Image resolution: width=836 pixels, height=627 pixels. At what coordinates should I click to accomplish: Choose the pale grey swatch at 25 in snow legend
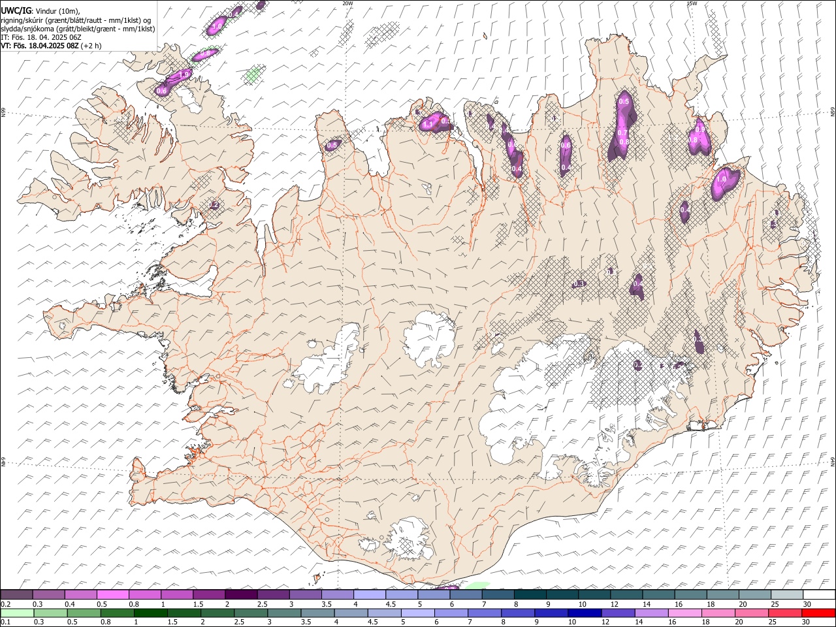coord(787,594)
